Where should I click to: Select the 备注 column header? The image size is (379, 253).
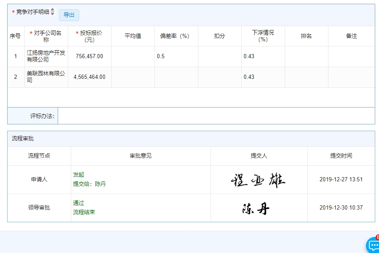click(352, 36)
